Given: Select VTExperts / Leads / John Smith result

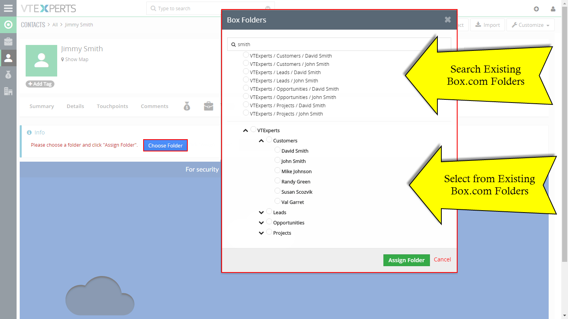Looking at the screenshot, I should coord(246,80).
